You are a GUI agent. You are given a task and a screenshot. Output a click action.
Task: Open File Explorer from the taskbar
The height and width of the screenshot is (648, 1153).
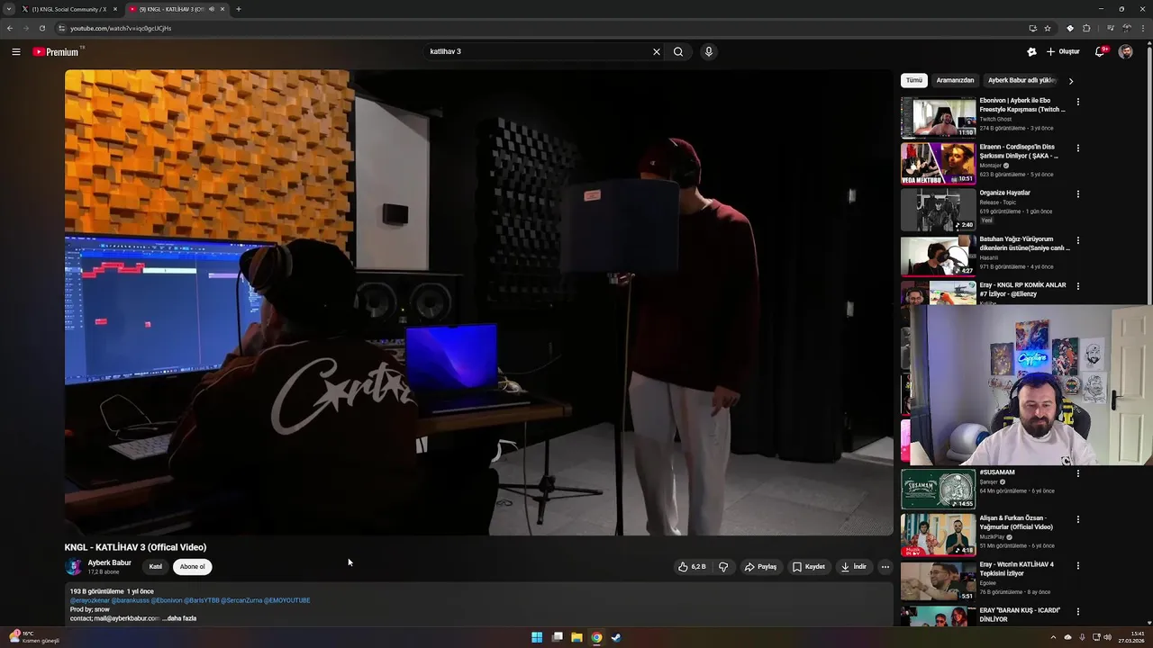[x=576, y=637]
